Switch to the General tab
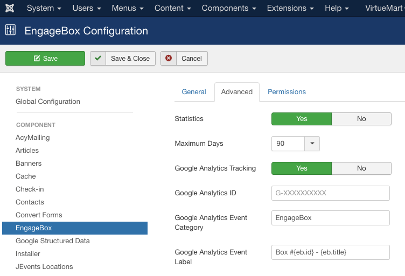 (194, 92)
